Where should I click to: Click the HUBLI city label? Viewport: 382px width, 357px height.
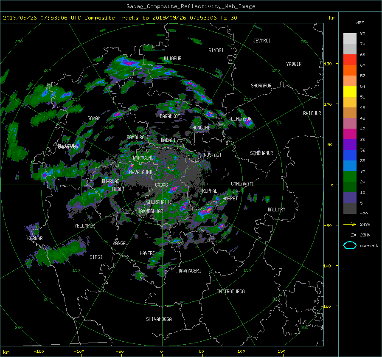click(118, 189)
